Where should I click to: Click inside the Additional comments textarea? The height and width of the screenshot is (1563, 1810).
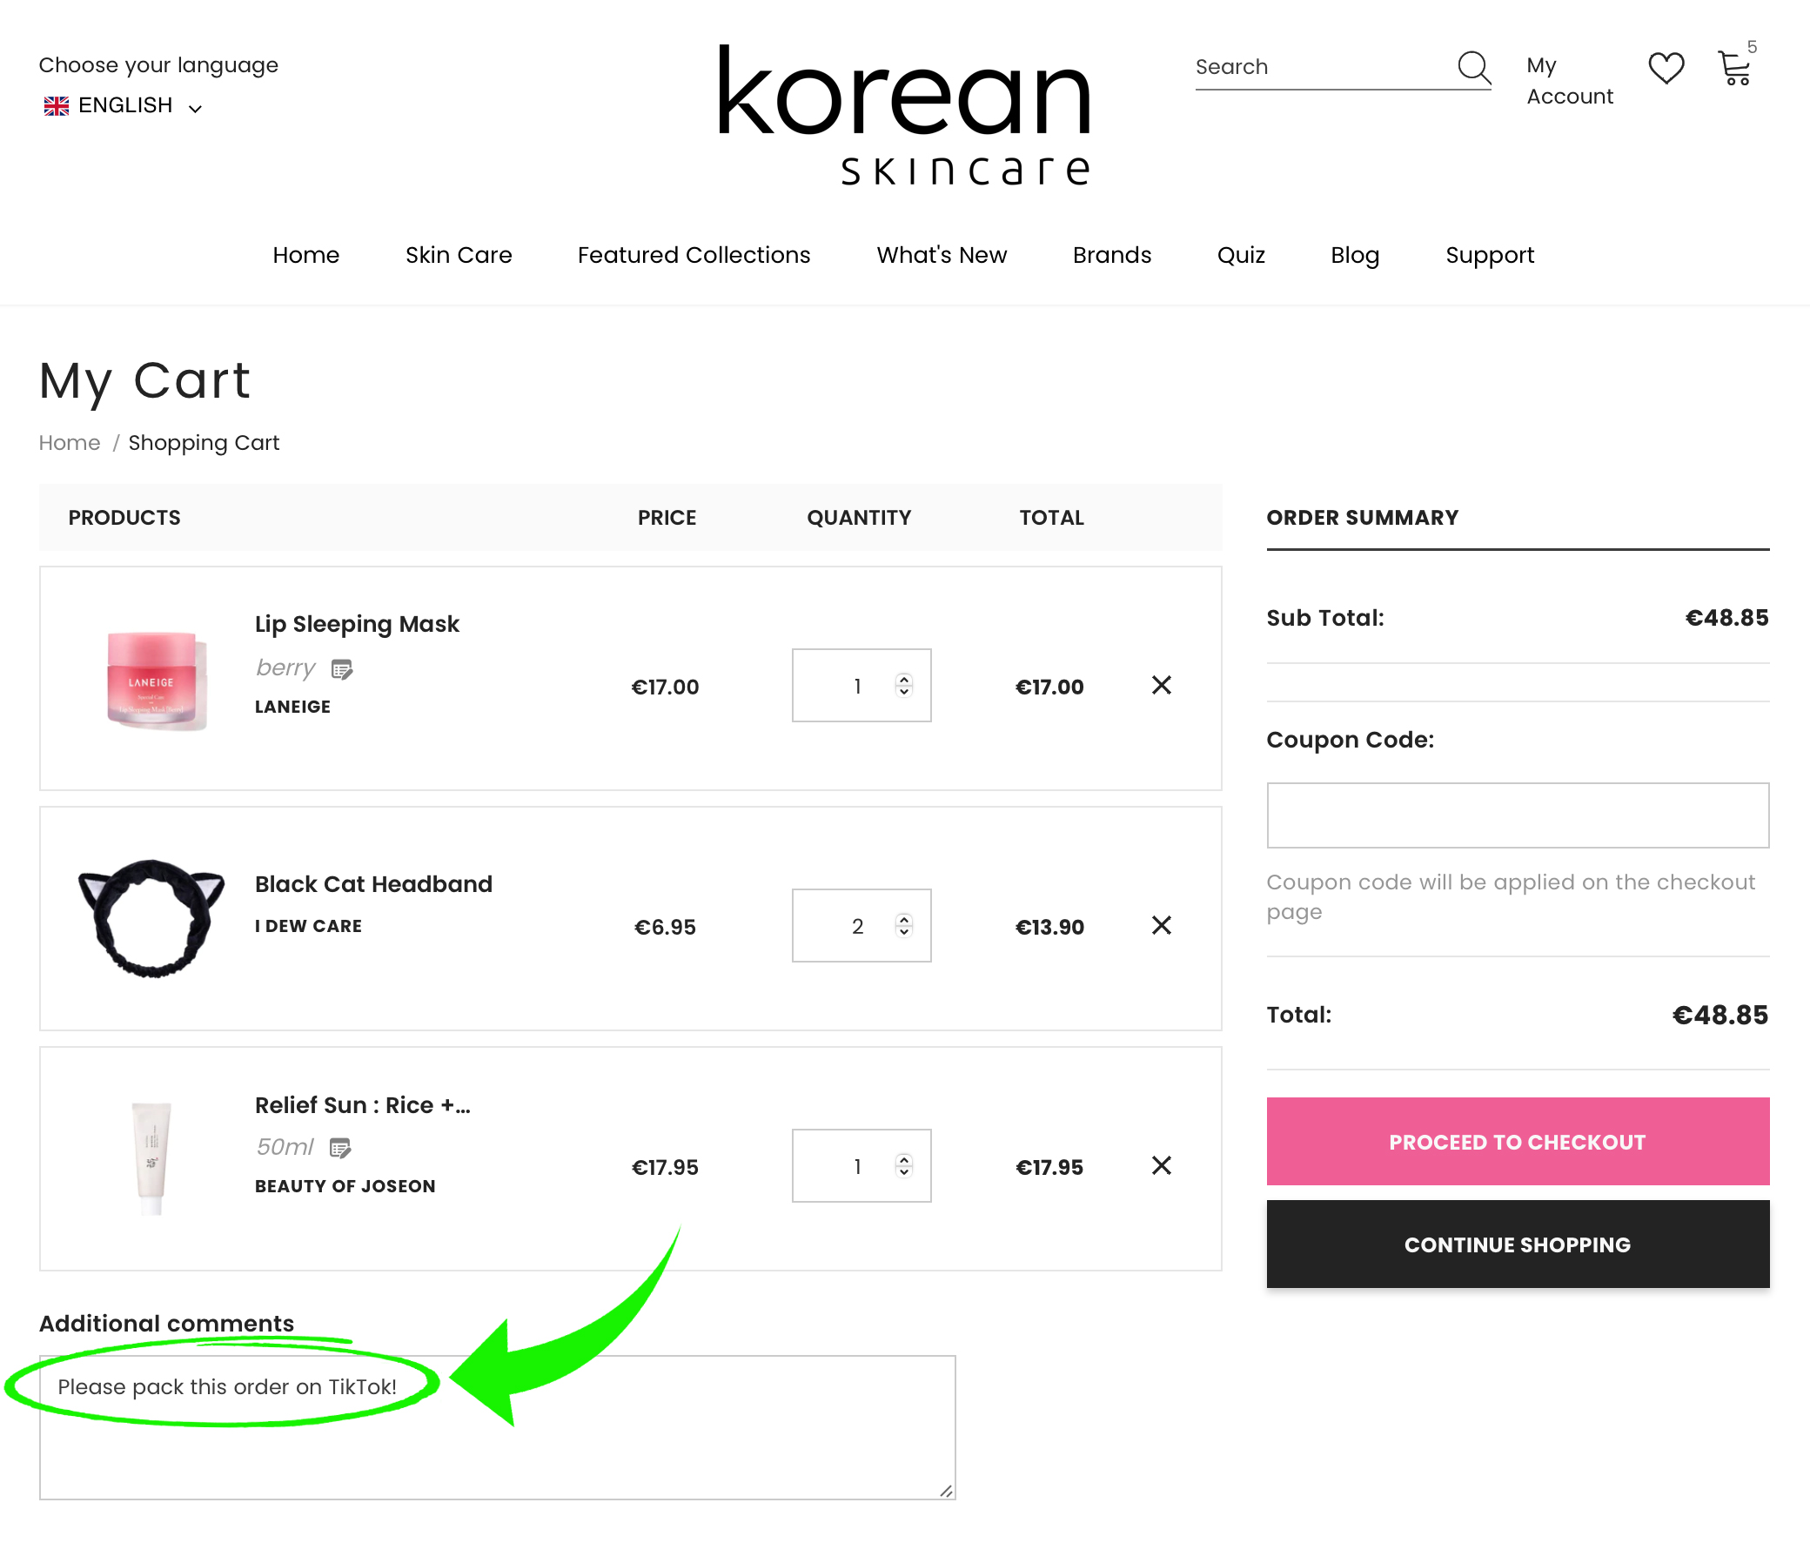(x=497, y=1427)
